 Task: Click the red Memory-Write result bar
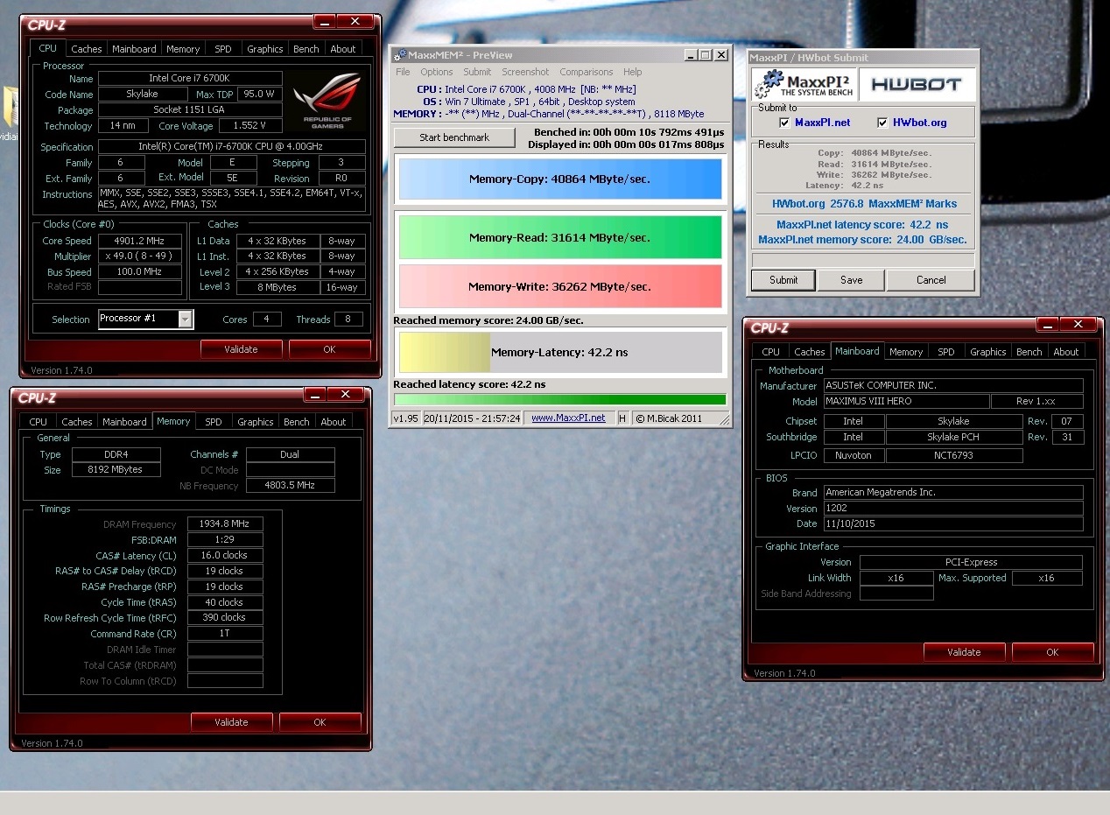click(x=560, y=286)
